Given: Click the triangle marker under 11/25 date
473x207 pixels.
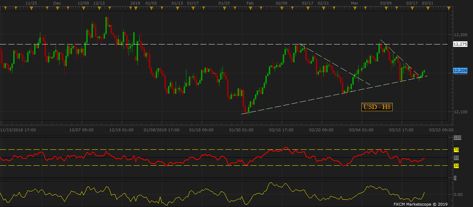Looking at the screenshot, I should coord(31,8).
